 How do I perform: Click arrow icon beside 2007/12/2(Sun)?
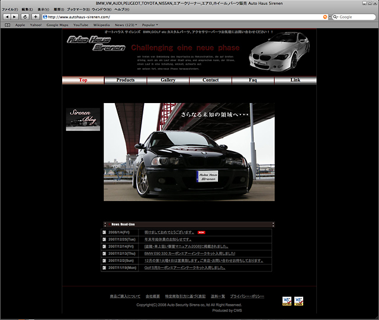point(104,261)
